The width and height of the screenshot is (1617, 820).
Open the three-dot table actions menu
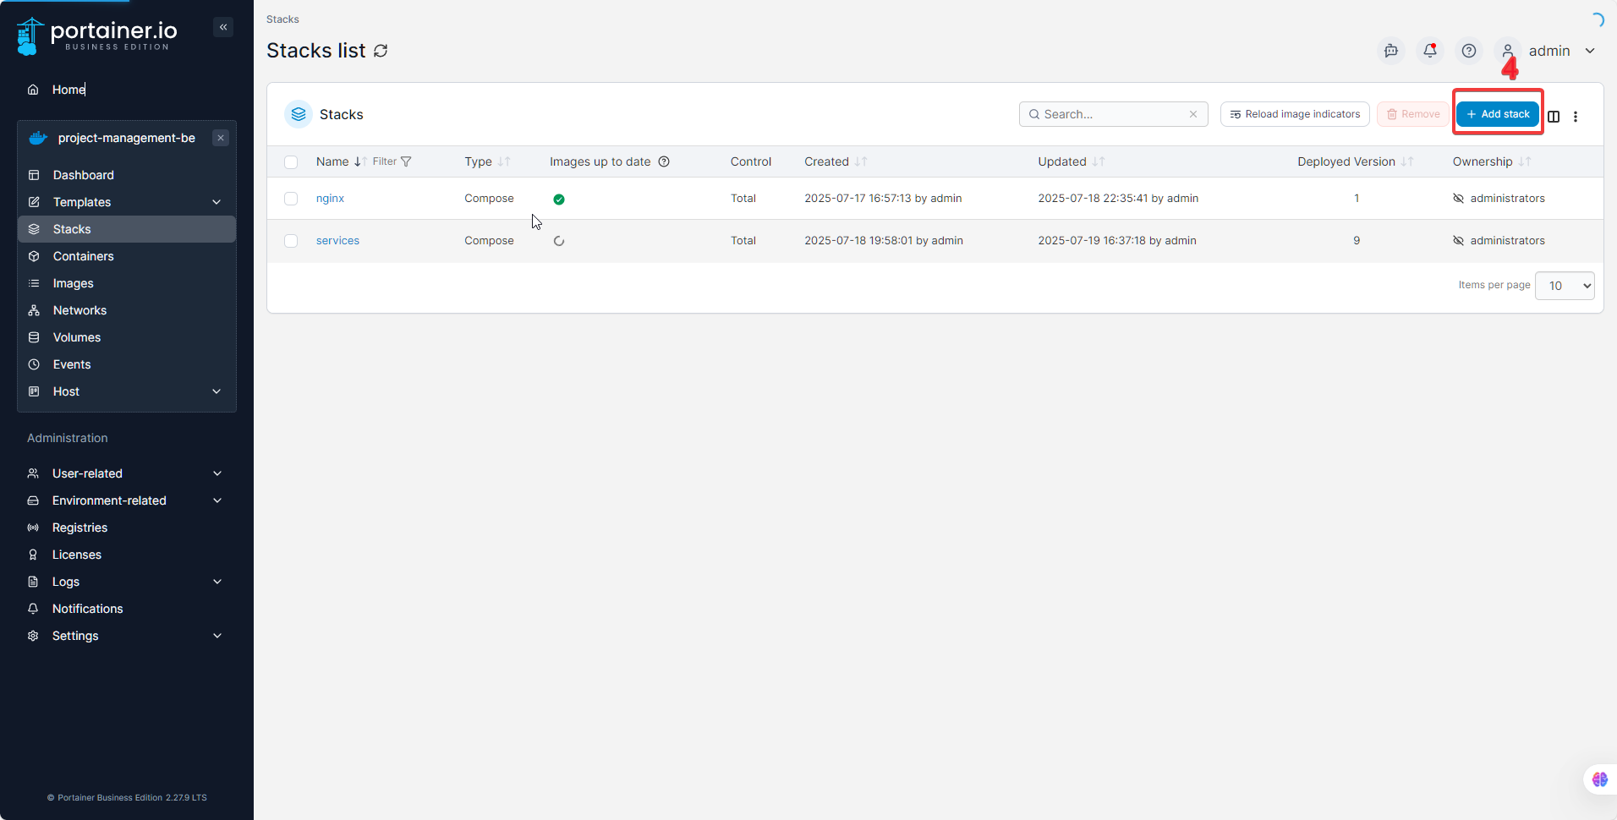(x=1576, y=117)
